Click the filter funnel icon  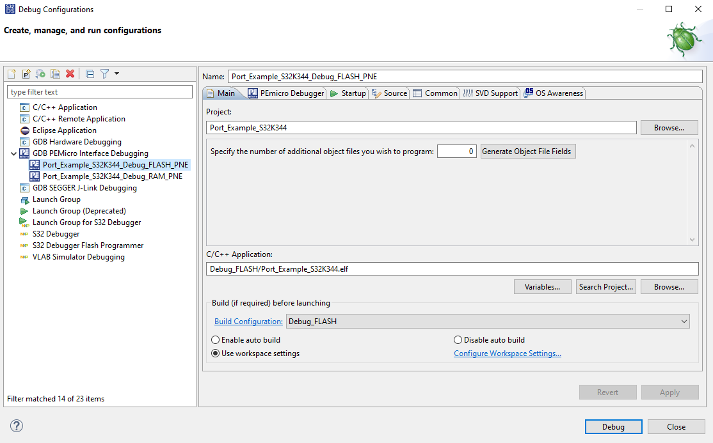coord(104,74)
